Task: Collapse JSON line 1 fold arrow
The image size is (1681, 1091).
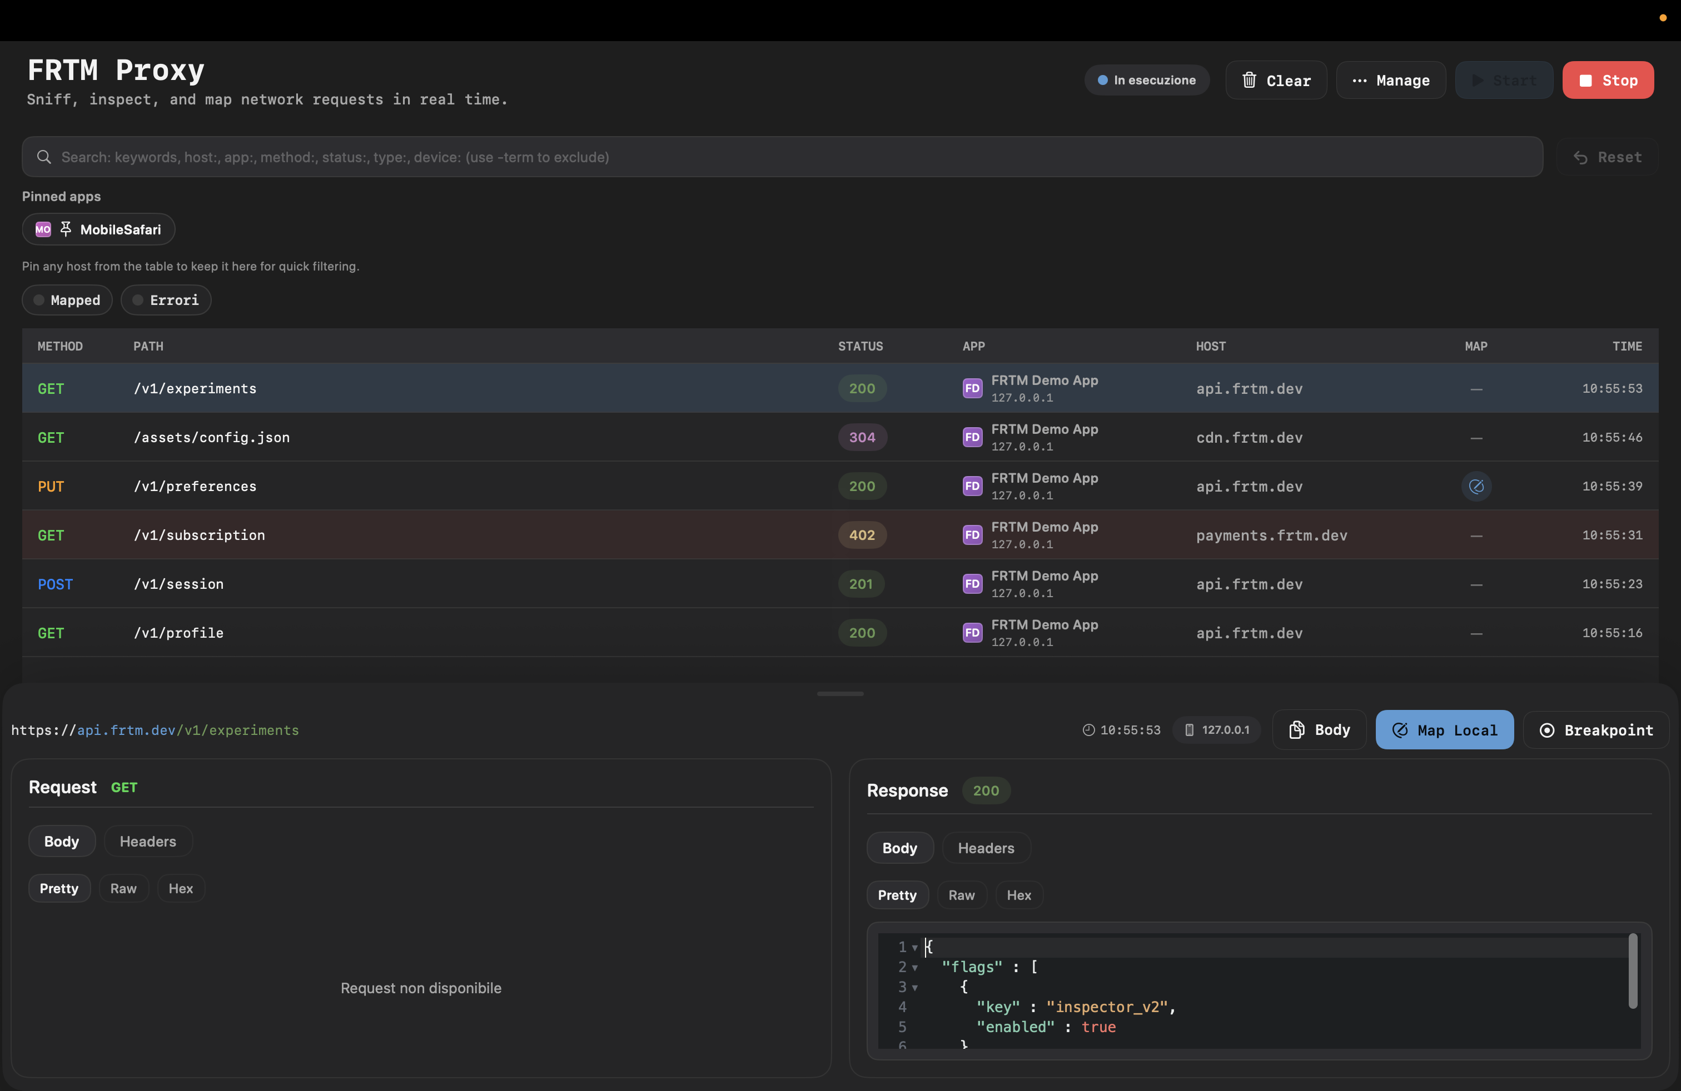Action: coord(914,948)
